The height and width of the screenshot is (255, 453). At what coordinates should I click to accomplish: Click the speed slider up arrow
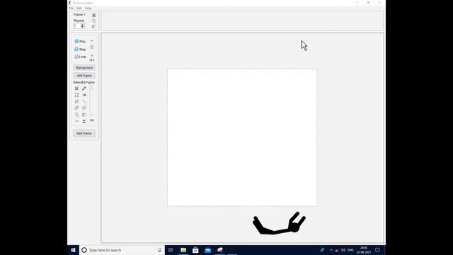[x=91, y=41]
